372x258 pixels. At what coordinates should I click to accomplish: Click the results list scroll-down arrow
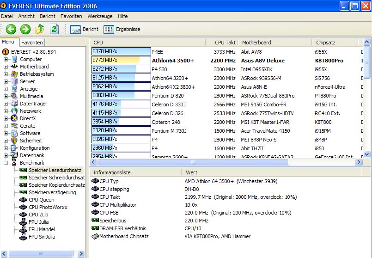pyautogui.click(x=366, y=154)
